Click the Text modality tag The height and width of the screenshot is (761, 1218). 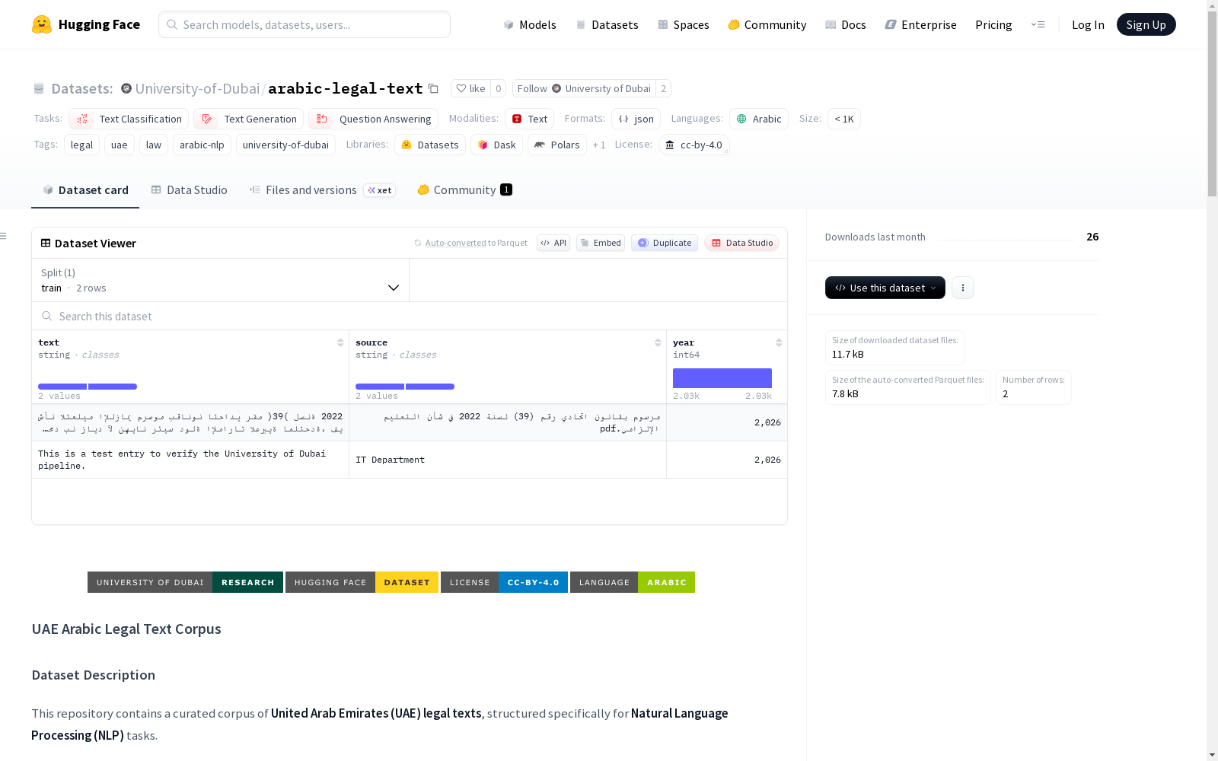coord(529,119)
